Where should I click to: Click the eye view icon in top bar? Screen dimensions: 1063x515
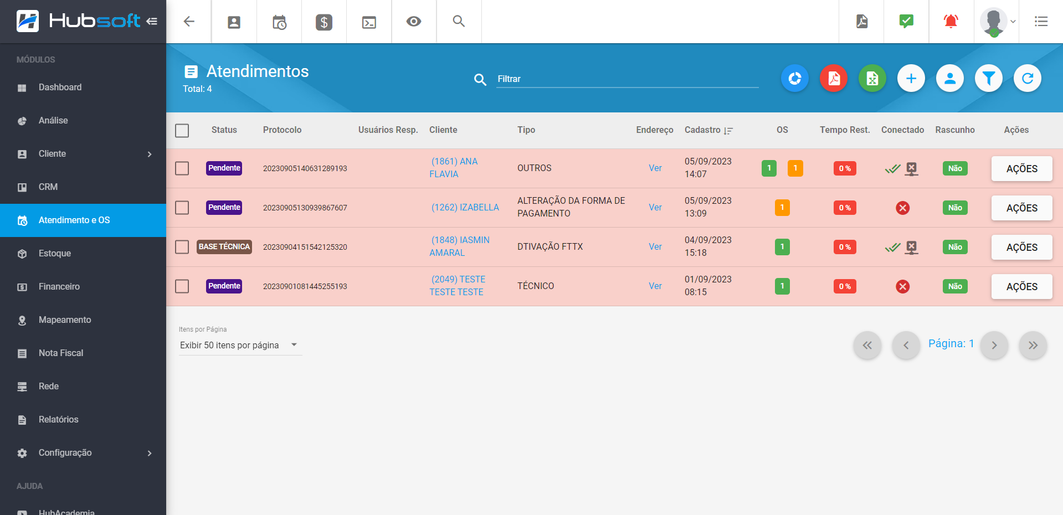pyautogui.click(x=414, y=22)
